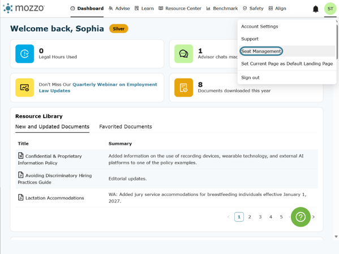Click the PDF icon beside Lactation Accommodations
This screenshot has width=339, height=254.
click(x=21, y=197)
